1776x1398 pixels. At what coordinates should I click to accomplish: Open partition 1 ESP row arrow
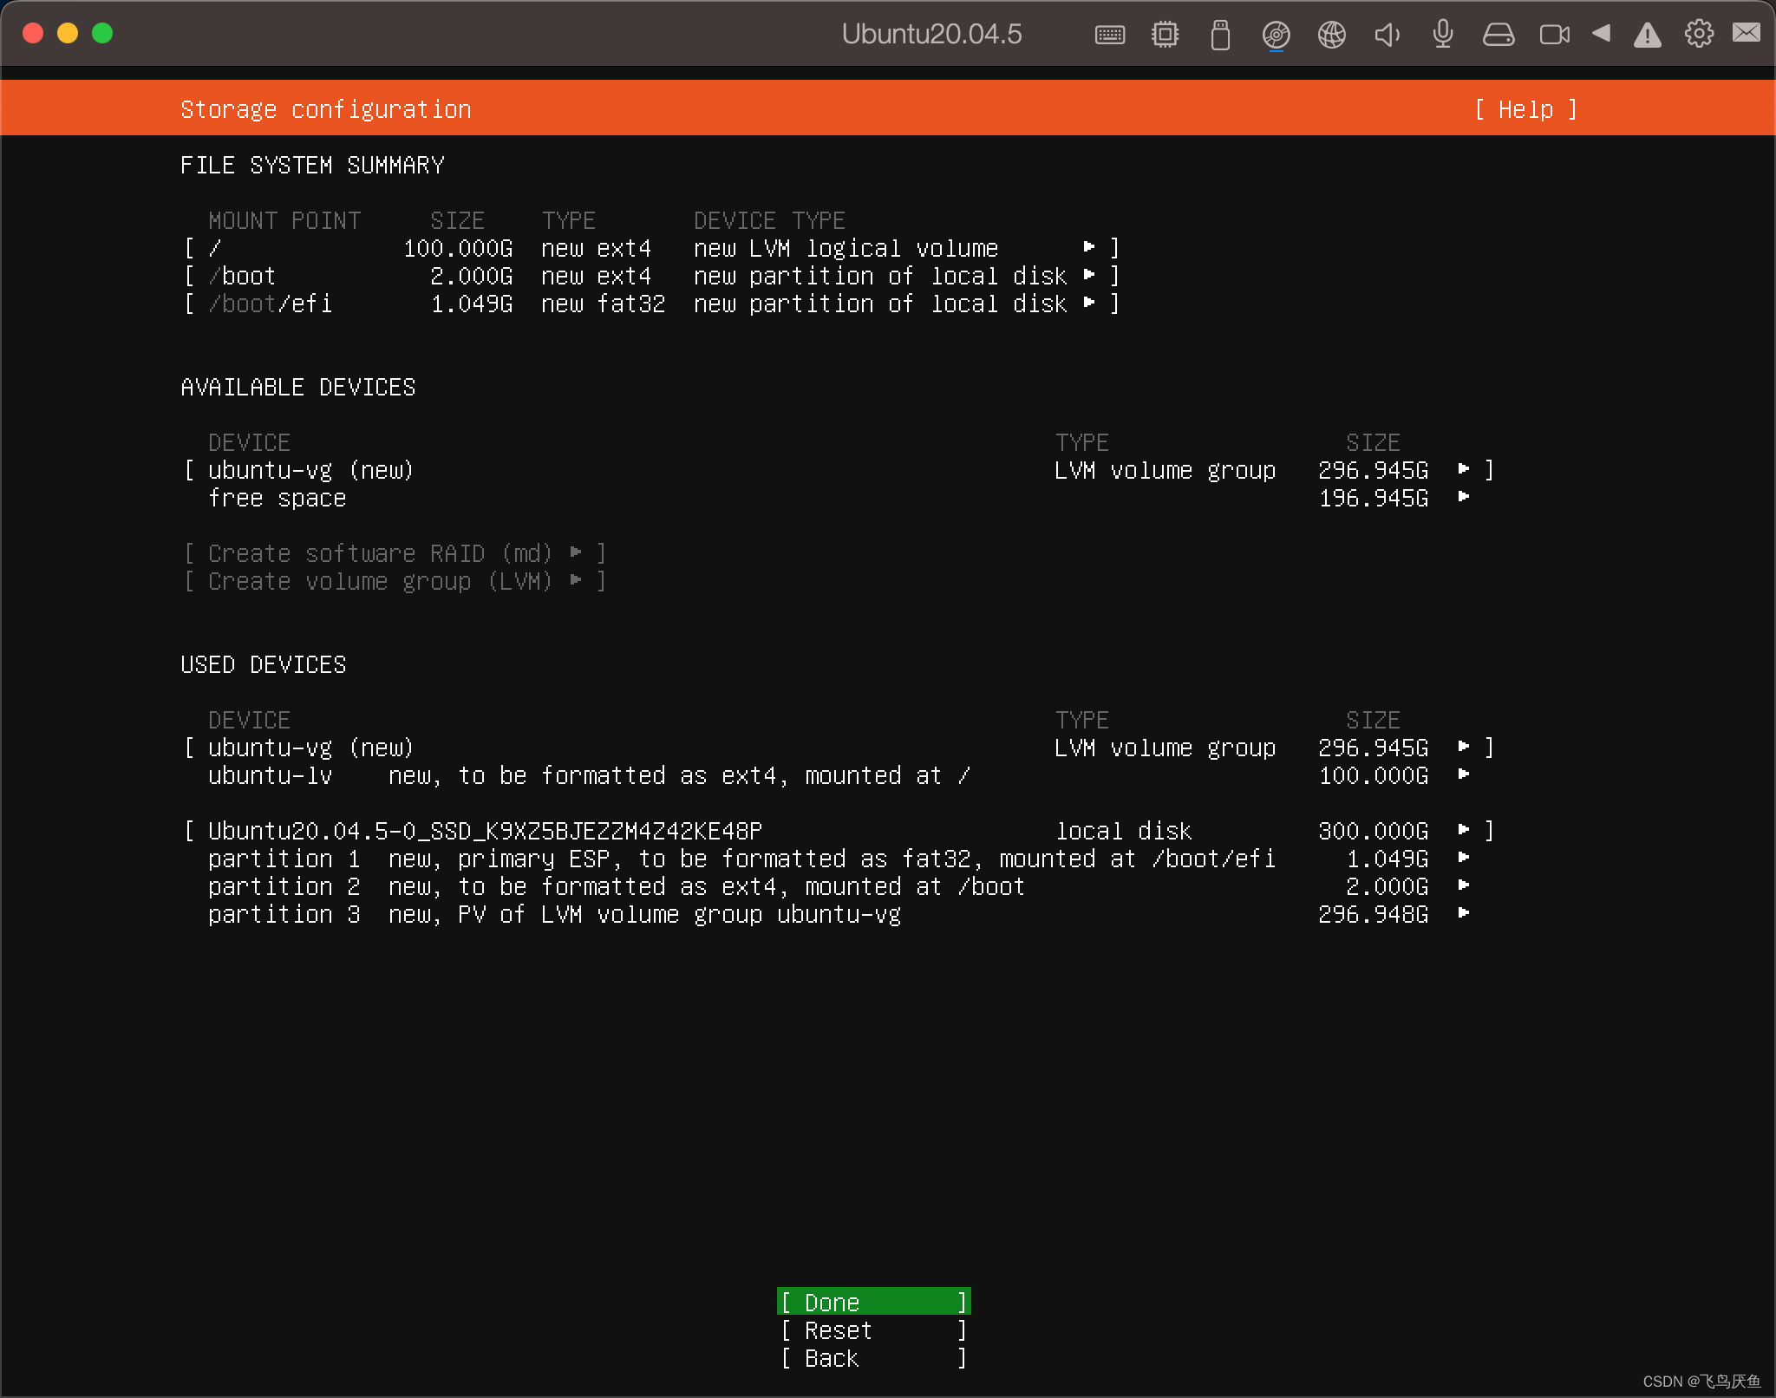(1464, 858)
